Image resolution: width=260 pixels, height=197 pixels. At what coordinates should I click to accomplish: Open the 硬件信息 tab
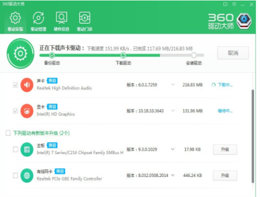(61, 21)
